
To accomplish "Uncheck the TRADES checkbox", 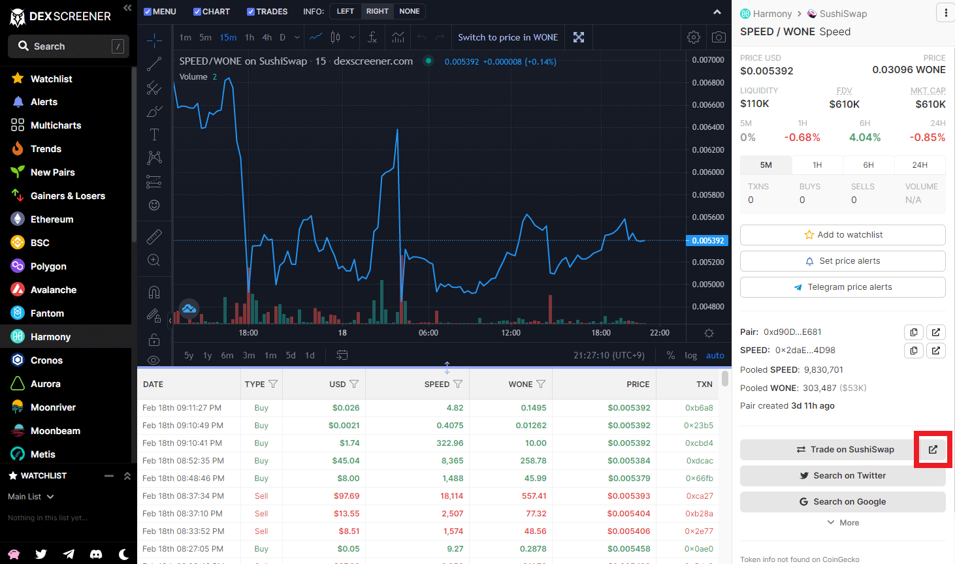I will point(251,12).
